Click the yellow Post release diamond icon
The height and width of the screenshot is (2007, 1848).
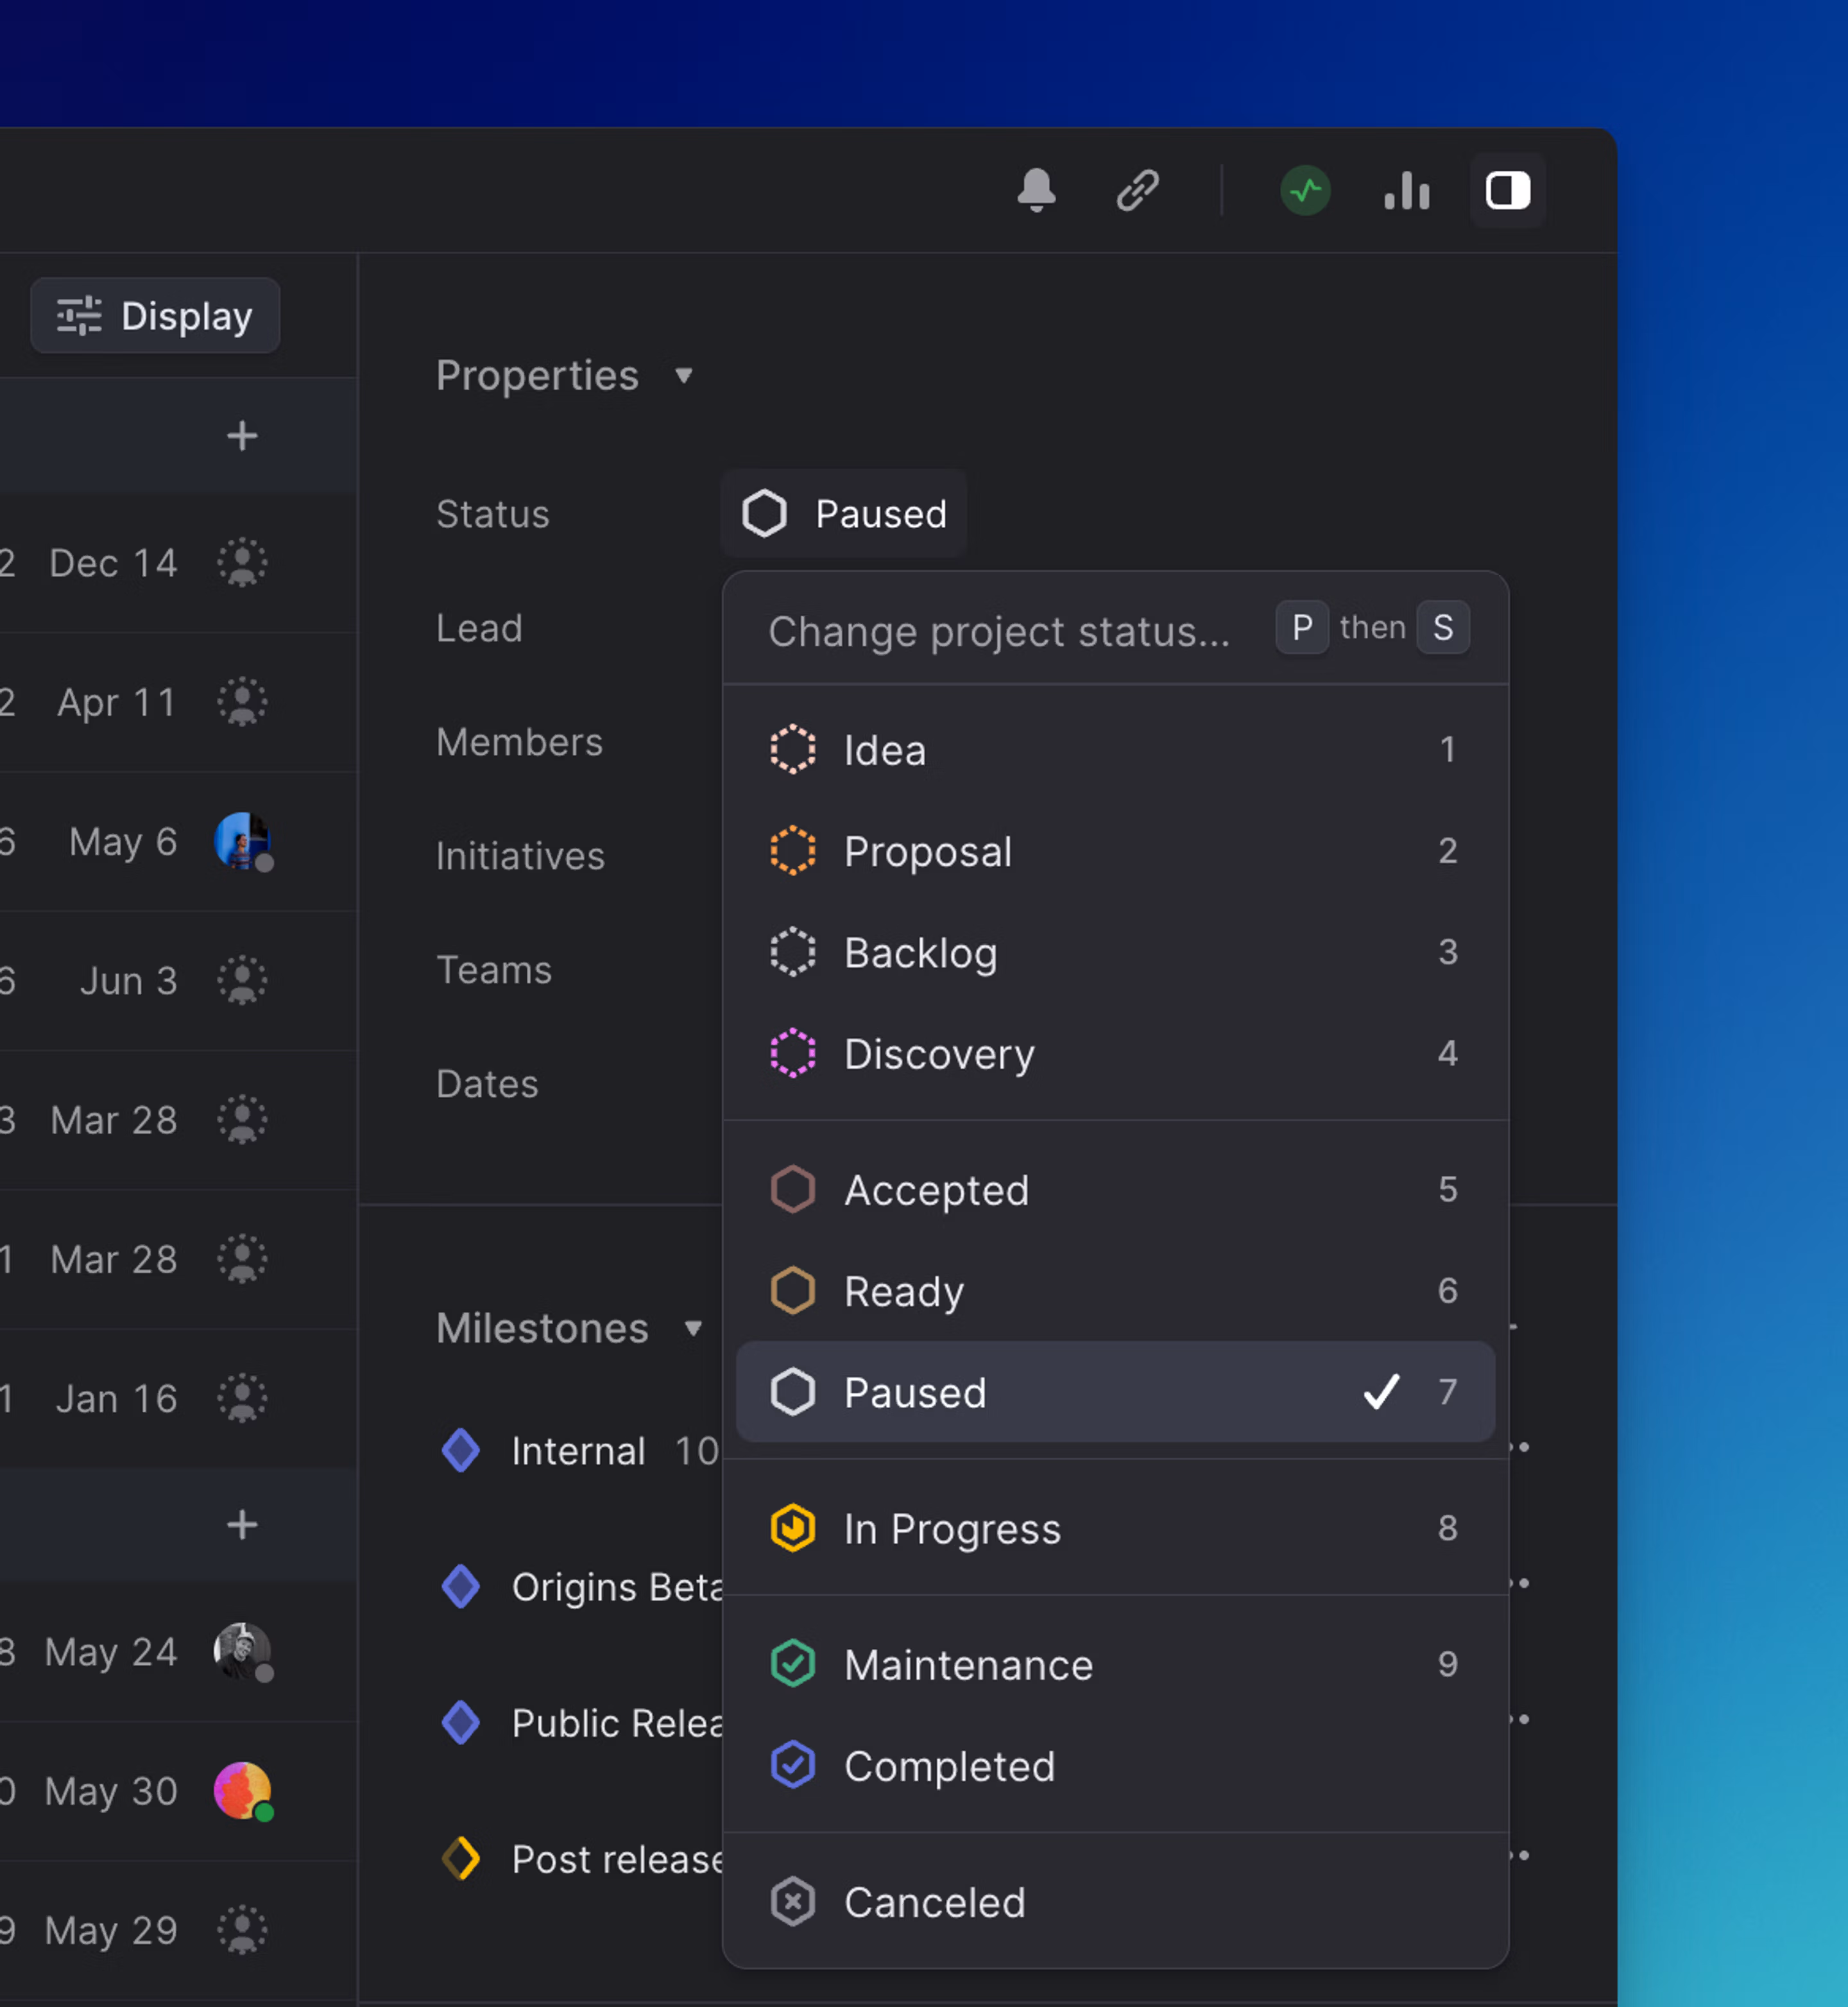[x=461, y=1859]
